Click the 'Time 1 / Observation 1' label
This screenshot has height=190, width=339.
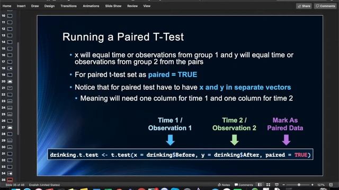point(170,124)
